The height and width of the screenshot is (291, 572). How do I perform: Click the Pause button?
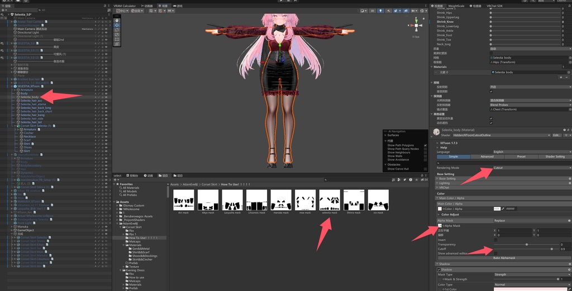pos(288,1)
